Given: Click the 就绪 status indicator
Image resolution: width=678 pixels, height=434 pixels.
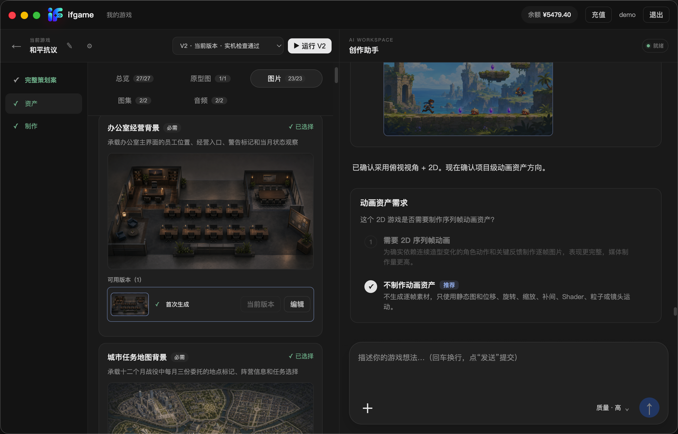Looking at the screenshot, I should point(655,46).
